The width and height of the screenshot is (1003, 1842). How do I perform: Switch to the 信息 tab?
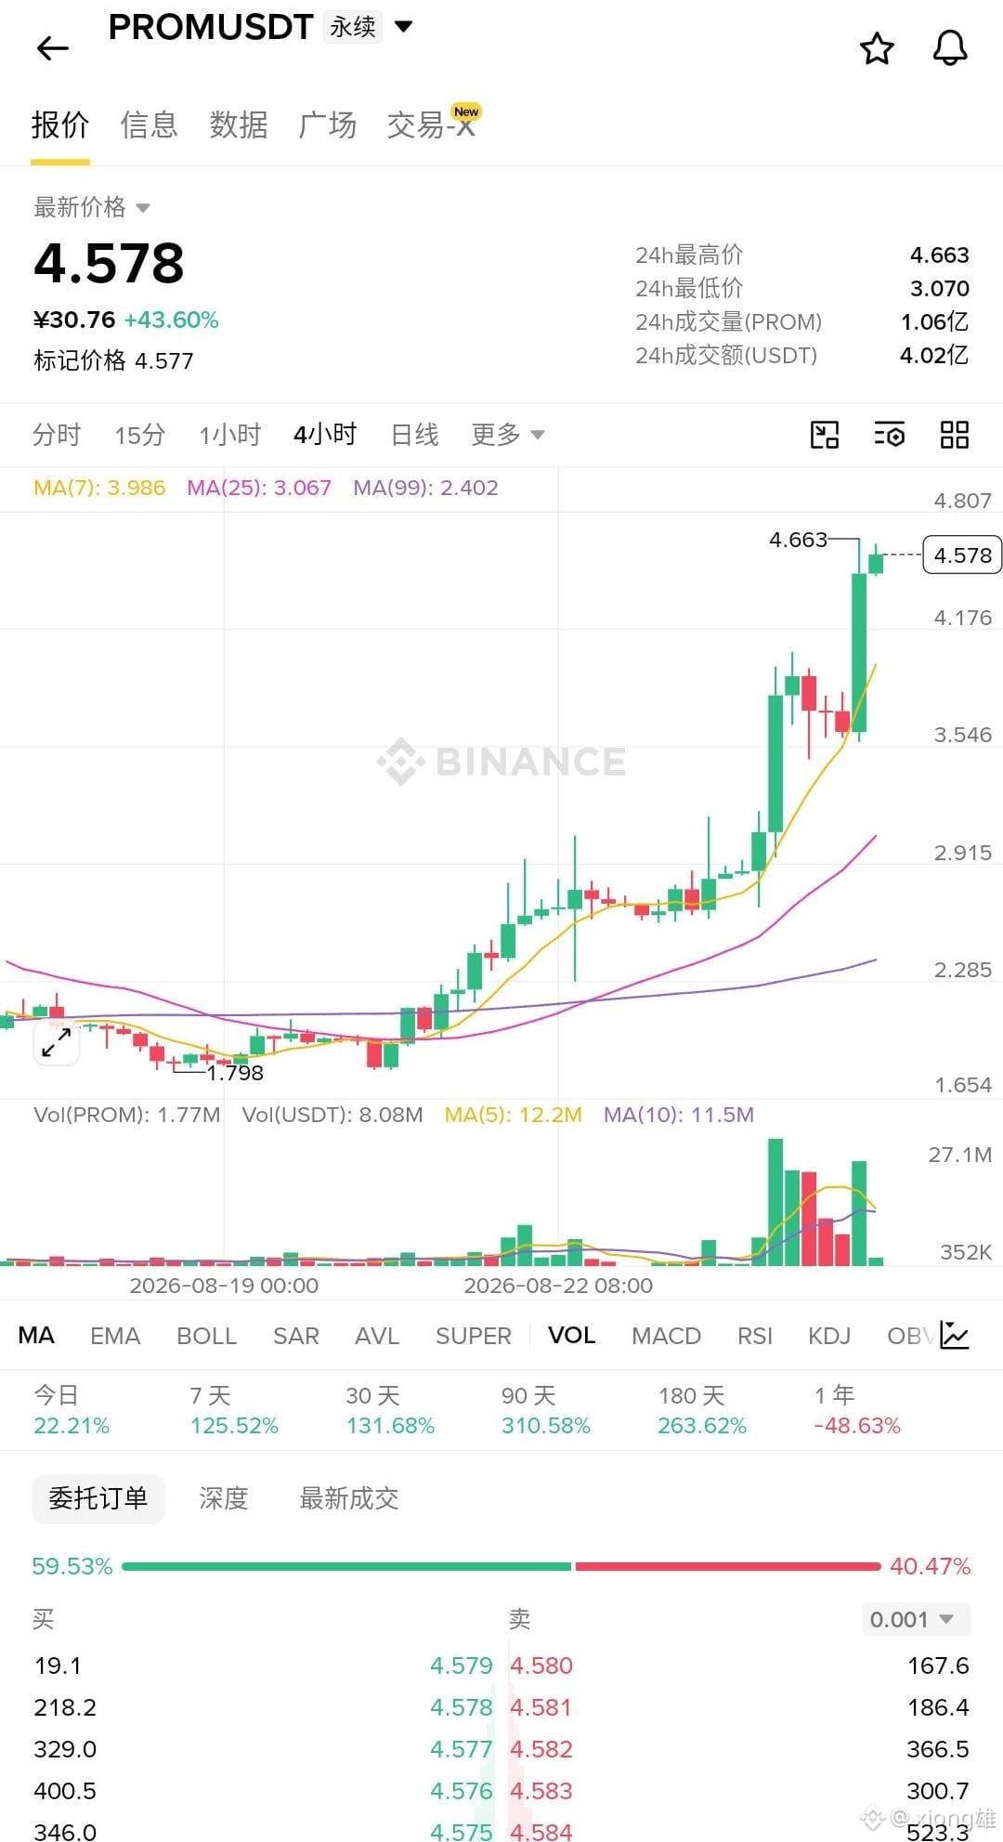pos(149,124)
